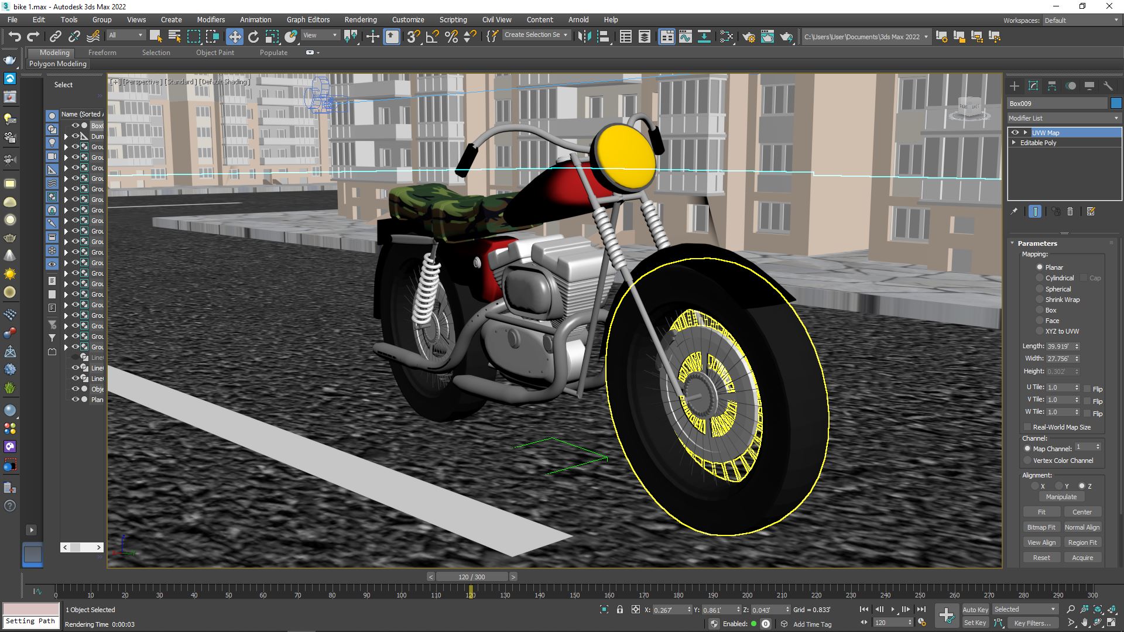This screenshot has height=632, width=1124.
Task: Click Go to End playback button
Action: tap(921, 609)
